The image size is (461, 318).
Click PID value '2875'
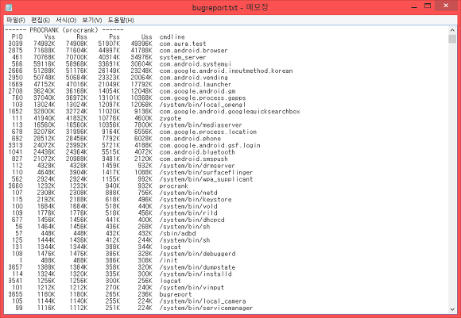tap(15, 51)
